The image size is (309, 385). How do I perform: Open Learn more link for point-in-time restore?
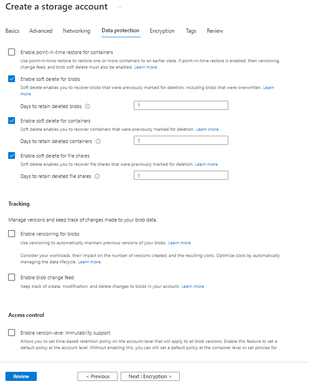[x=146, y=67]
